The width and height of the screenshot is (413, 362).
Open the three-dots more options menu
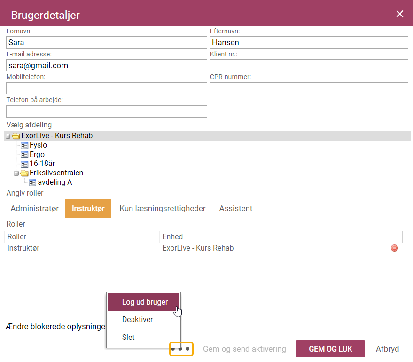coord(181,349)
